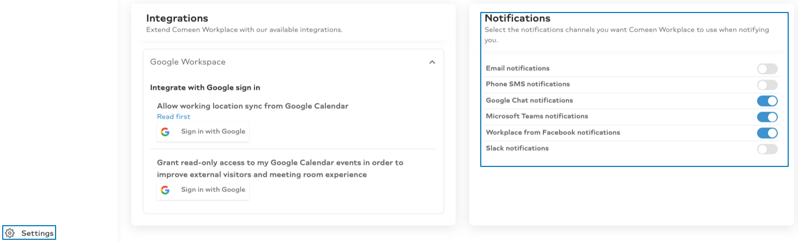
Task: Sign in with Google for calendar events
Action: 203,190
